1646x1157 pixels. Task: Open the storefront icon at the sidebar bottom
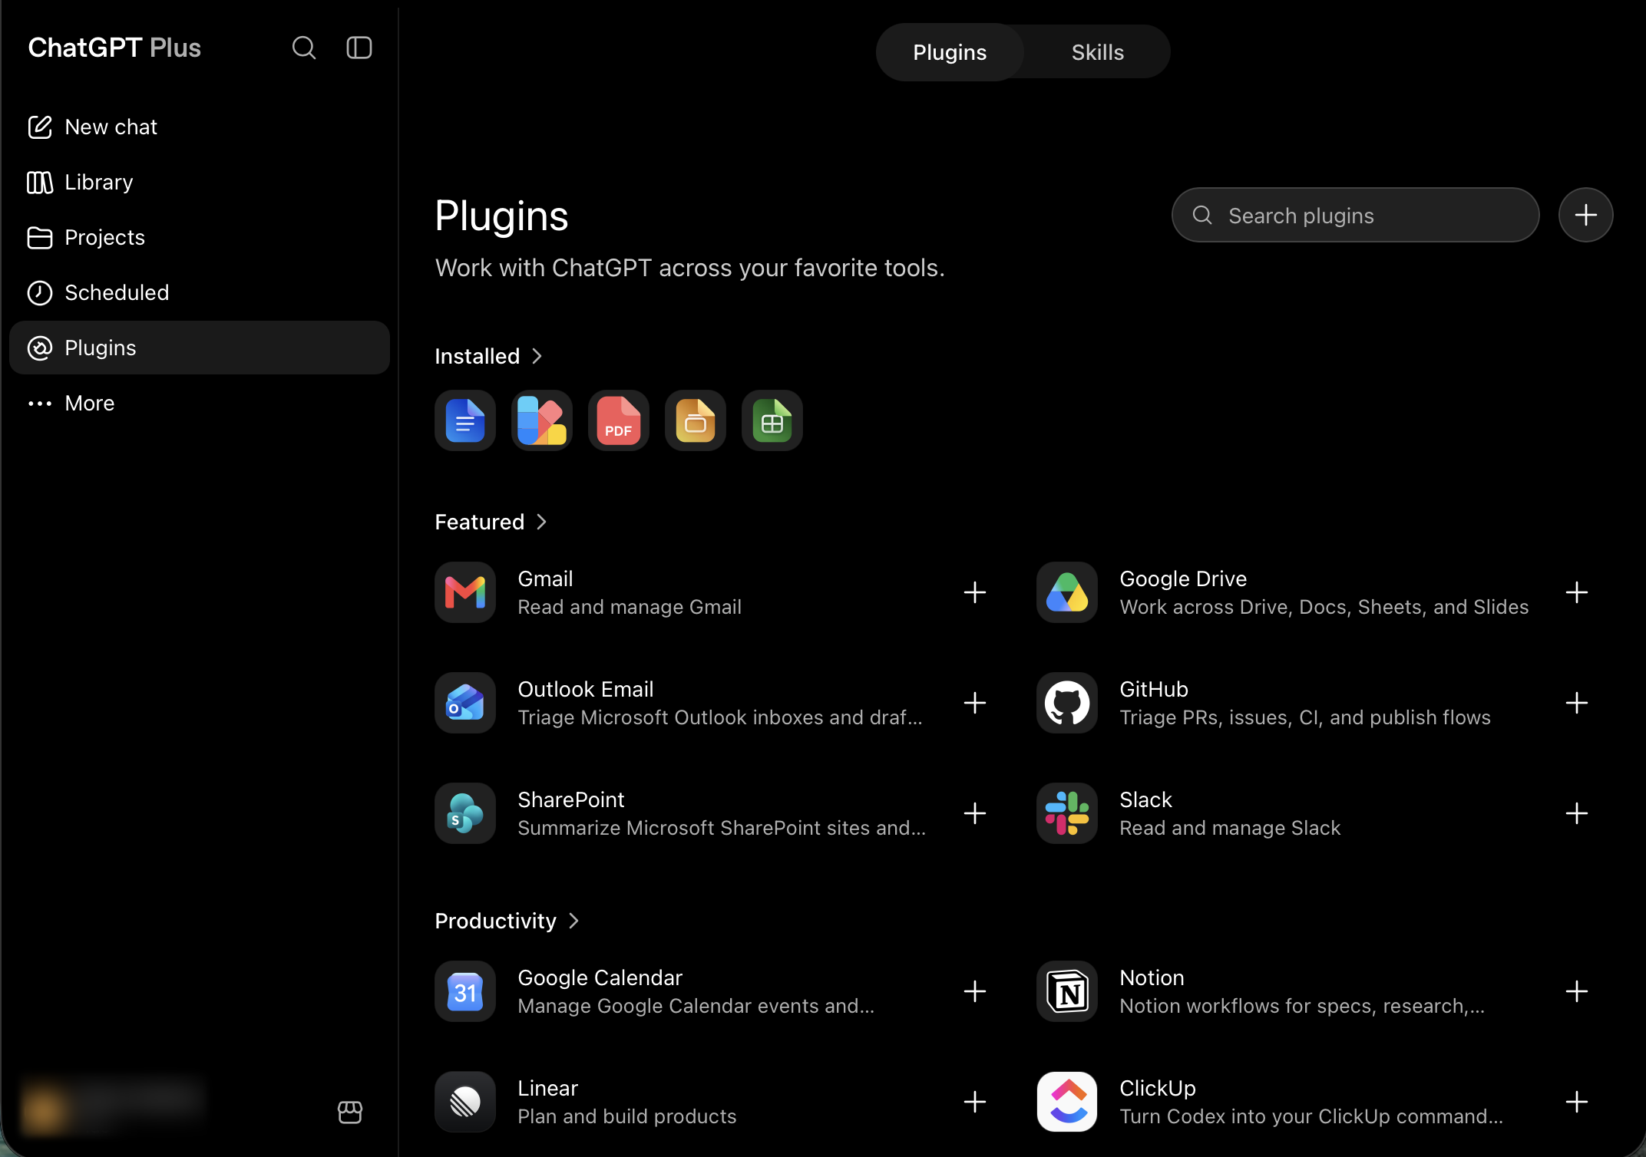(350, 1112)
